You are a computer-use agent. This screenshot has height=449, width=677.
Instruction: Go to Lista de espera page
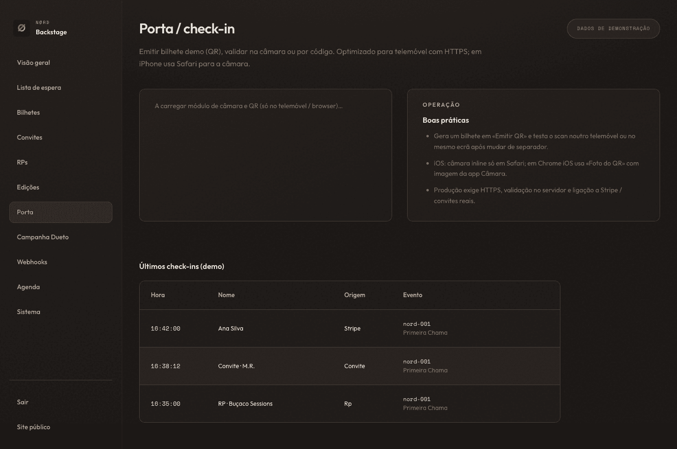tap(39, 87)
